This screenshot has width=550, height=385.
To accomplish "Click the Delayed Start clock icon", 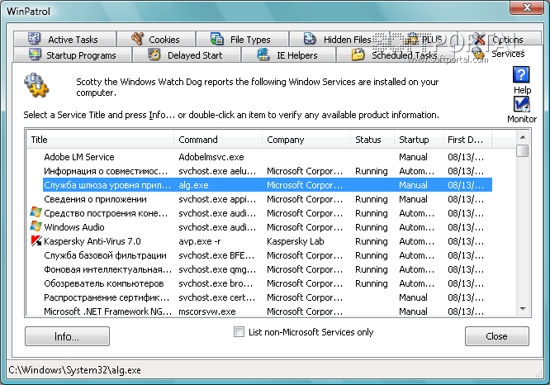I will click(154, 55).
